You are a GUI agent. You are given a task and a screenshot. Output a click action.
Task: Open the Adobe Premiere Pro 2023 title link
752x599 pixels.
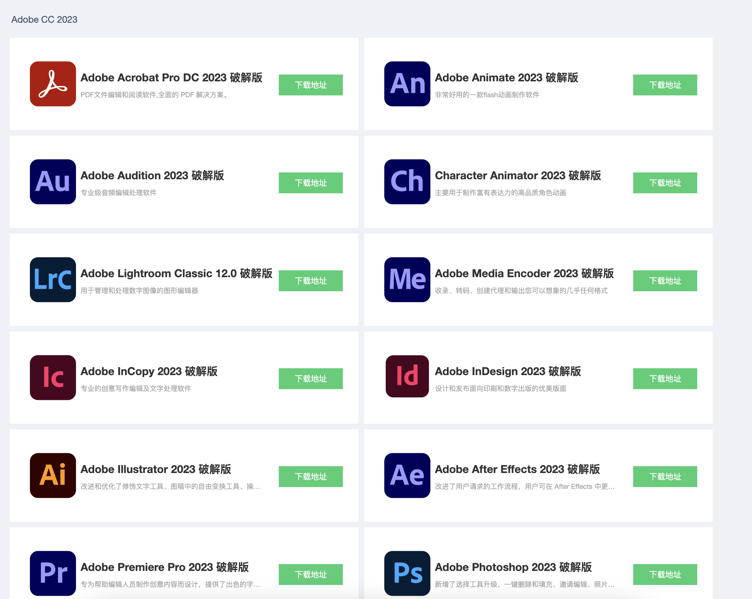coord(165,567)
